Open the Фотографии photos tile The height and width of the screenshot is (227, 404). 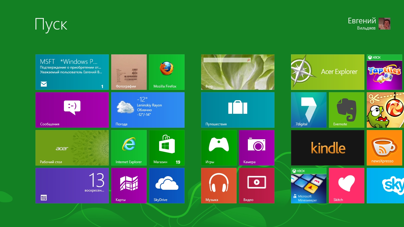tap(129, 72)
